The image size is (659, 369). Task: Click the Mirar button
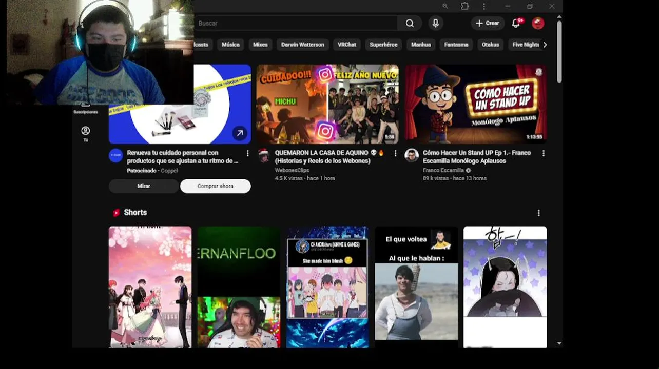point(144,186)
